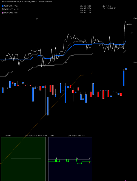This screenshot has height=181, width=137.
Task: Click inside the green MACD chart panel
Action: [x=23, y=159]
